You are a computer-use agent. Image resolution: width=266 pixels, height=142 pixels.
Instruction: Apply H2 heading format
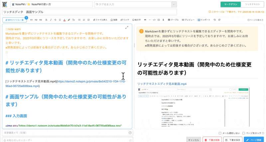(x=36, y=20)
